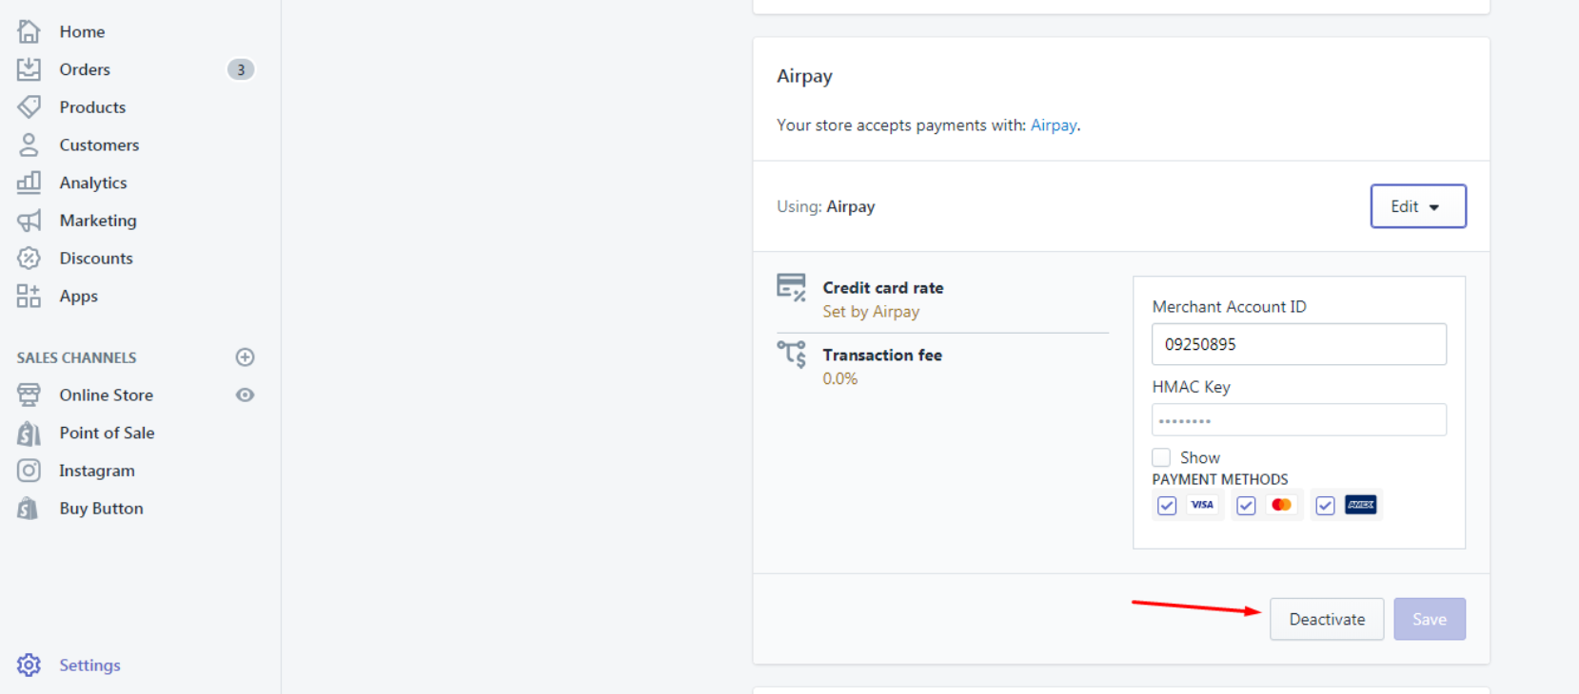The image size is (1579, 694).
Task: Click the transaction fee icon
Action: tap(791, 354)
